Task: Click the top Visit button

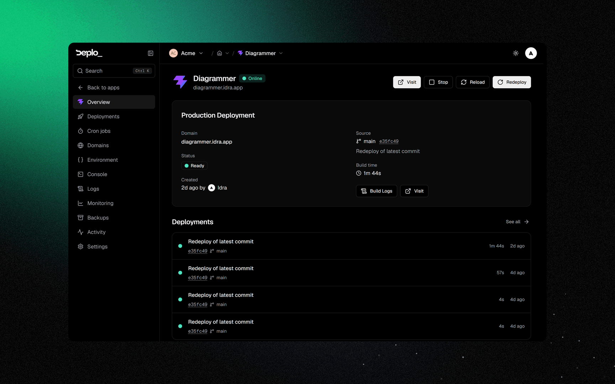Action: pos(407,82)
